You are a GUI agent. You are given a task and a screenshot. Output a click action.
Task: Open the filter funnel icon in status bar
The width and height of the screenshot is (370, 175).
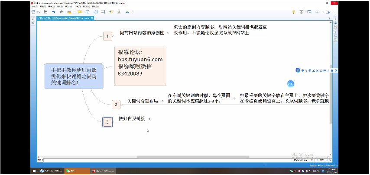(x=312, y=160)
